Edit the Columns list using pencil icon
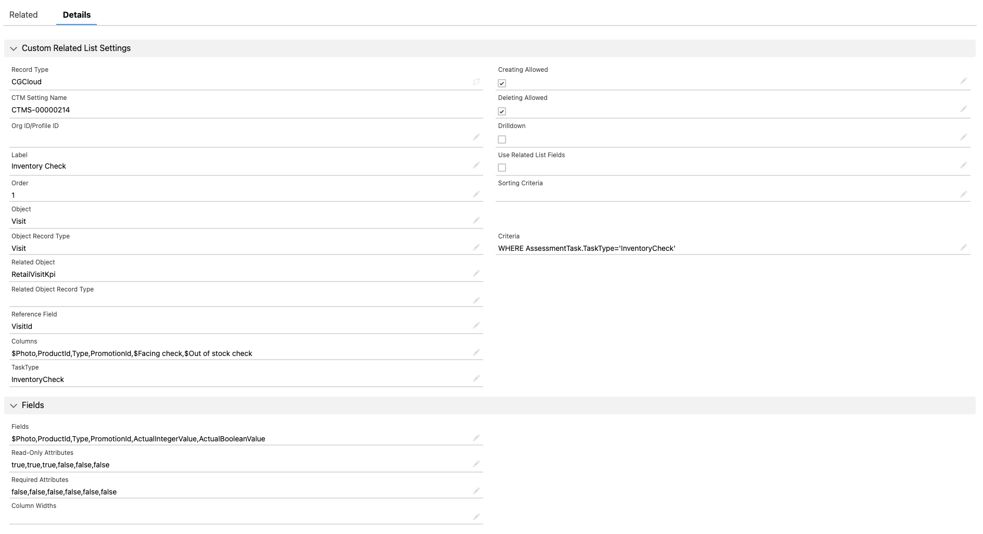983x534 pixels. (476, 352)
